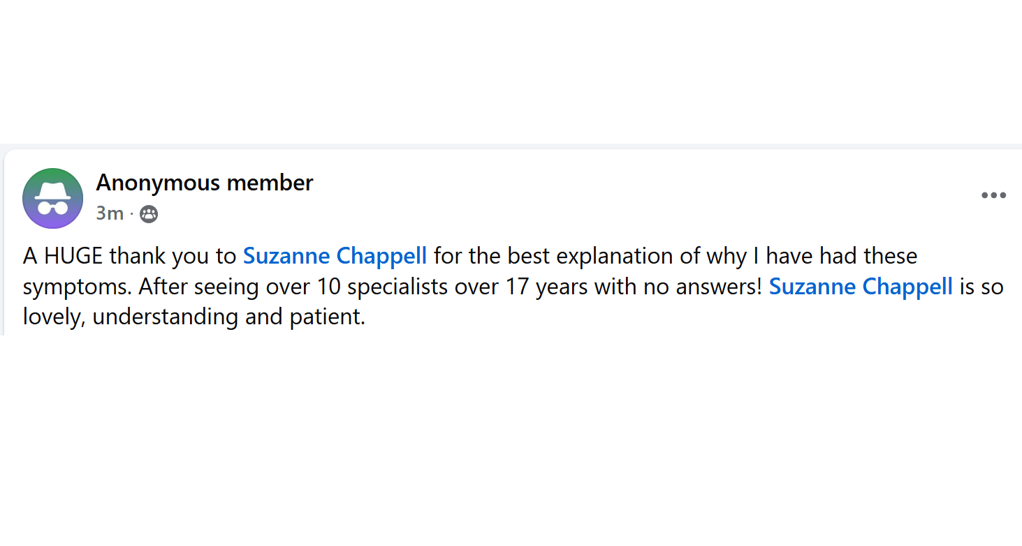Click the anonymous member avatar icon
This screenshot has width=1022, height=546.
point(52,198)
